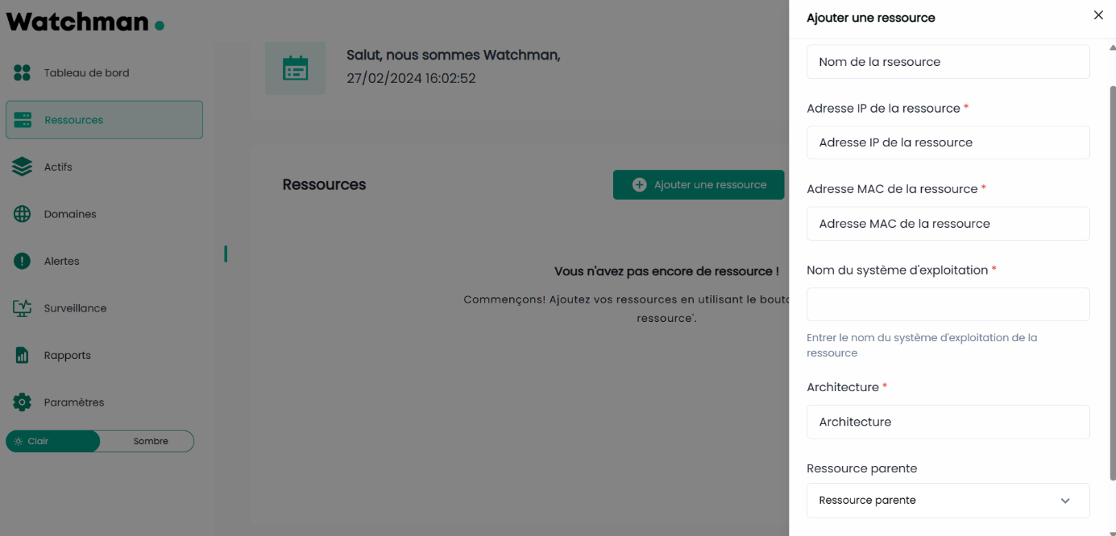Screen dimensions: 1116x536
Task: Click the OS name helper text
Action: pyautogui.click(x=922, y=345)
